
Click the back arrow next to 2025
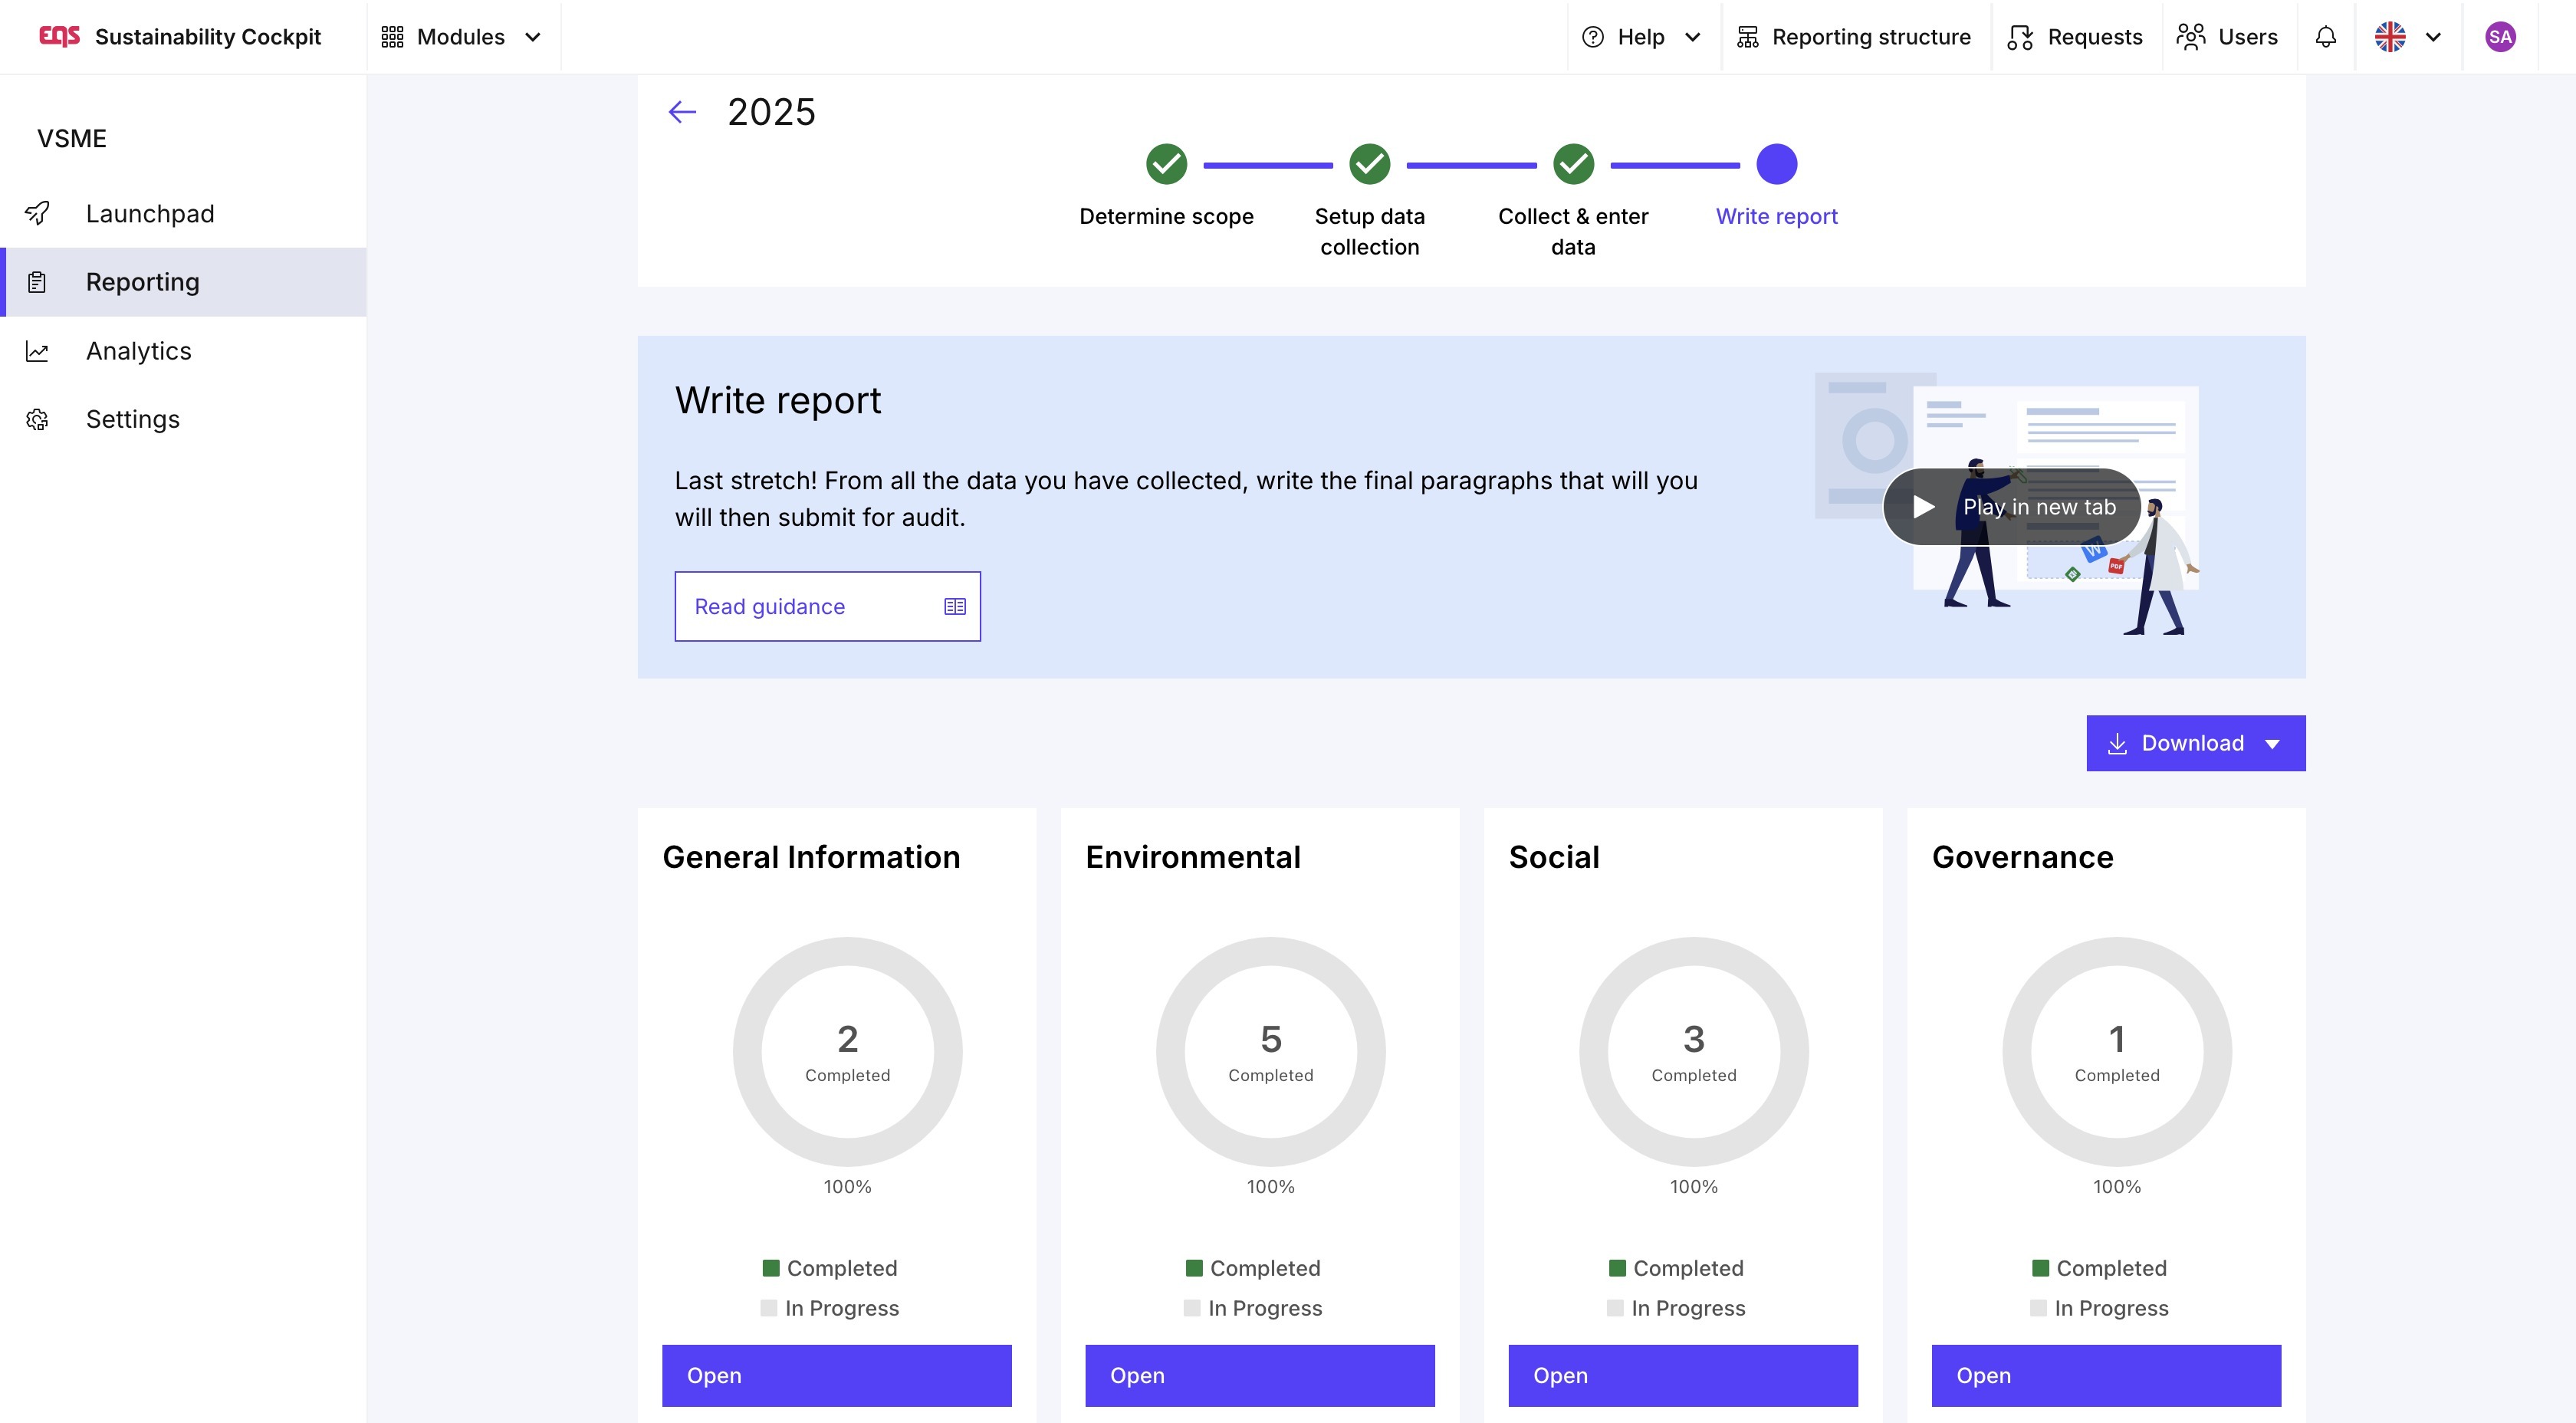click(x=682, y=112)
